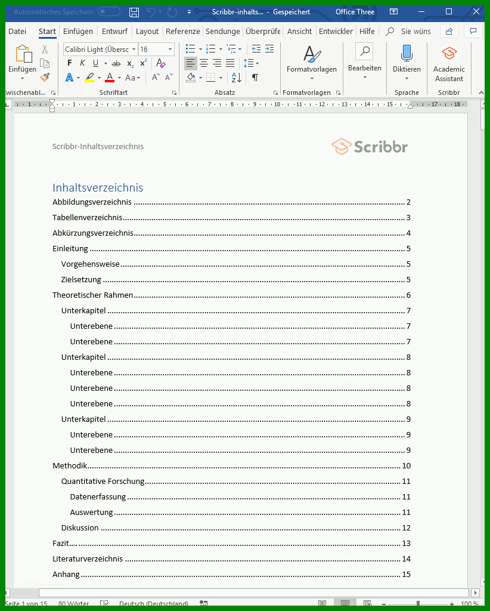Open the Layout ribbon tab
The height and width of the screenshot is (611, 490).
click(147, 31)
